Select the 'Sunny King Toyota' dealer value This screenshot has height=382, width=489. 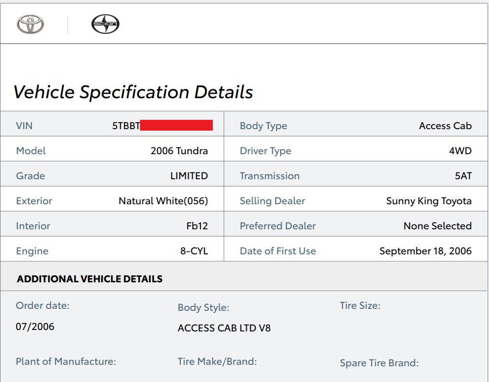click(x=429, y=201)
